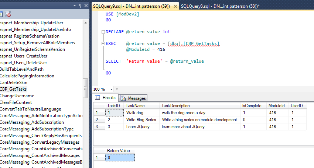The width and height of the screenshot is (314, 168).
Task: Switch to the SQLQuery8.sql tab
Action: (220, 6)
